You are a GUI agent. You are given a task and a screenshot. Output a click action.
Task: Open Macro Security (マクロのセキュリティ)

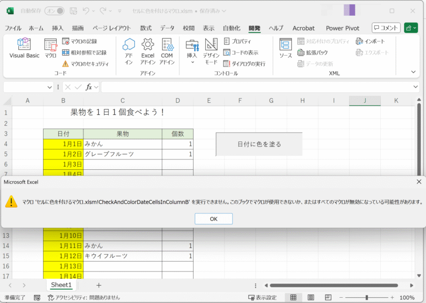tap(86, 64)
